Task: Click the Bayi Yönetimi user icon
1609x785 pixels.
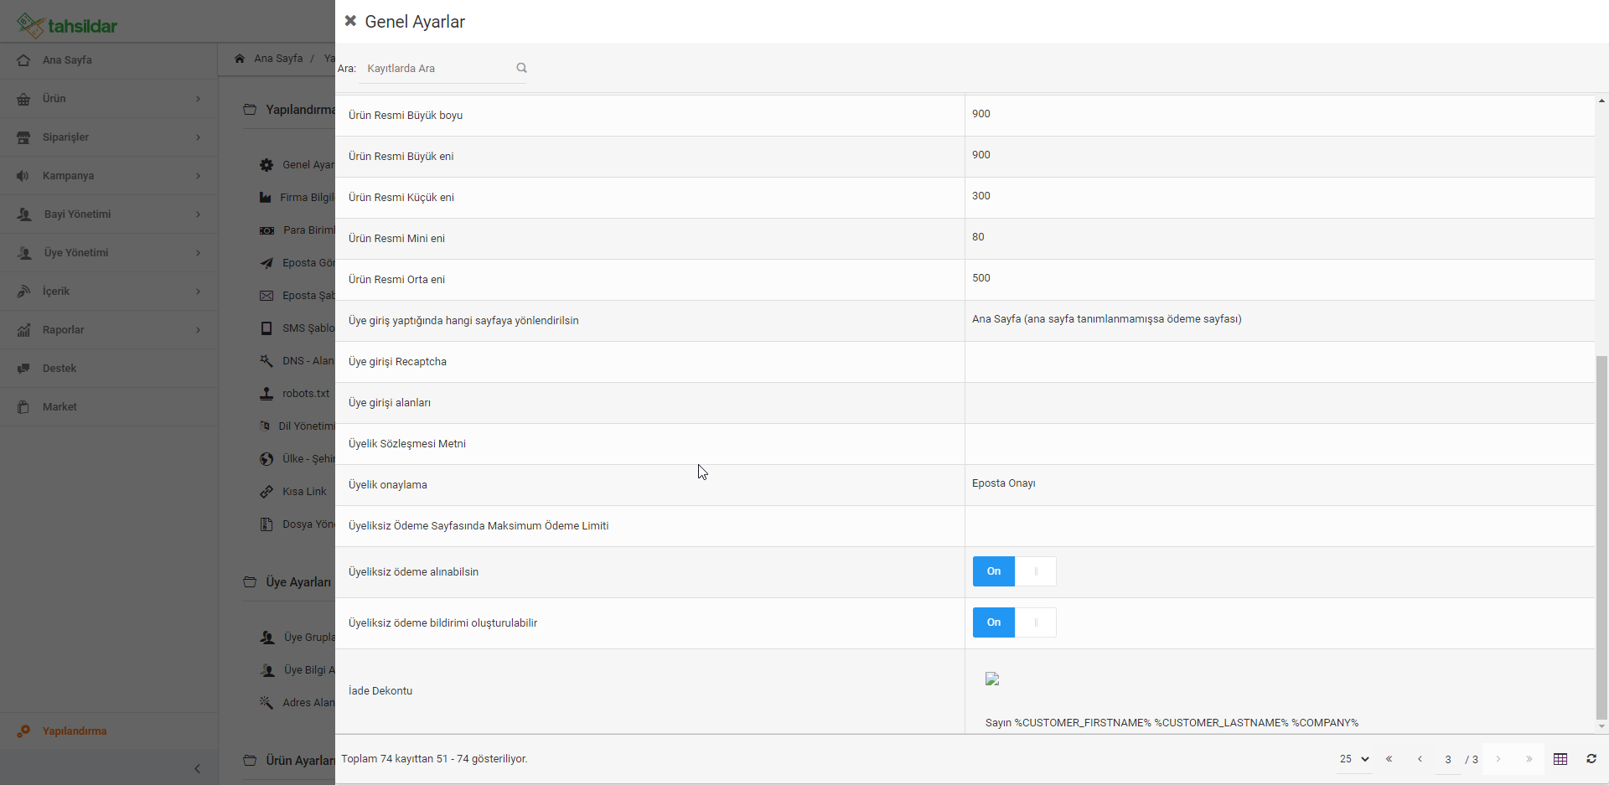Action: click(24, 214)
